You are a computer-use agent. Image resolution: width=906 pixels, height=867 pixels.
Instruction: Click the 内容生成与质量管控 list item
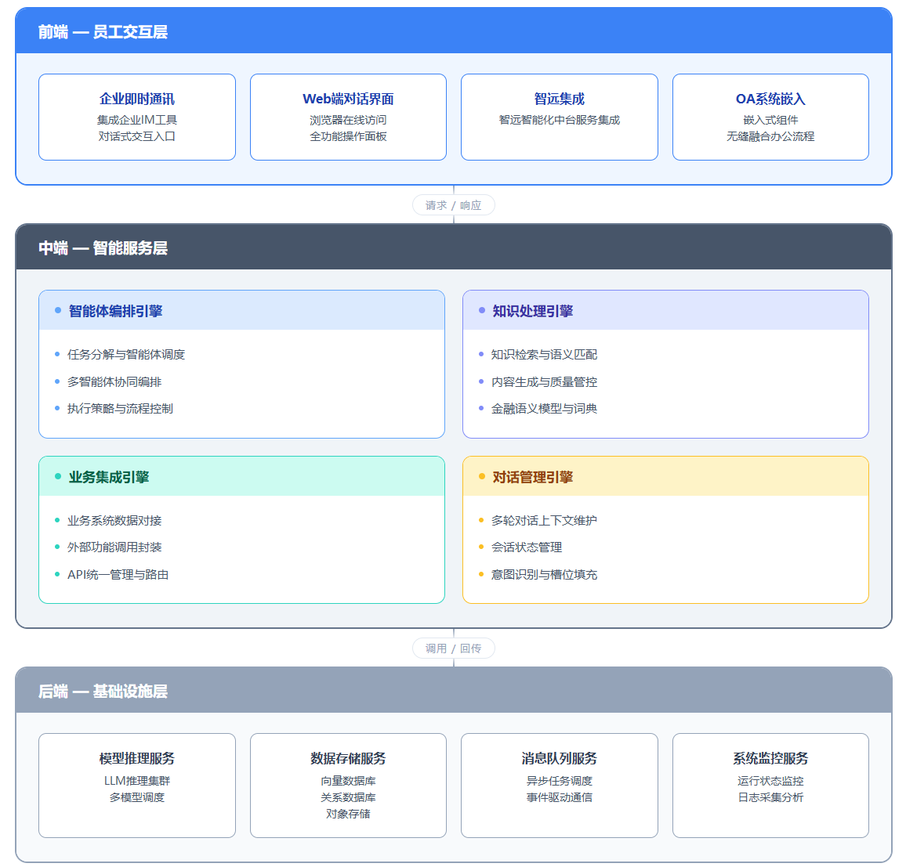544,381
